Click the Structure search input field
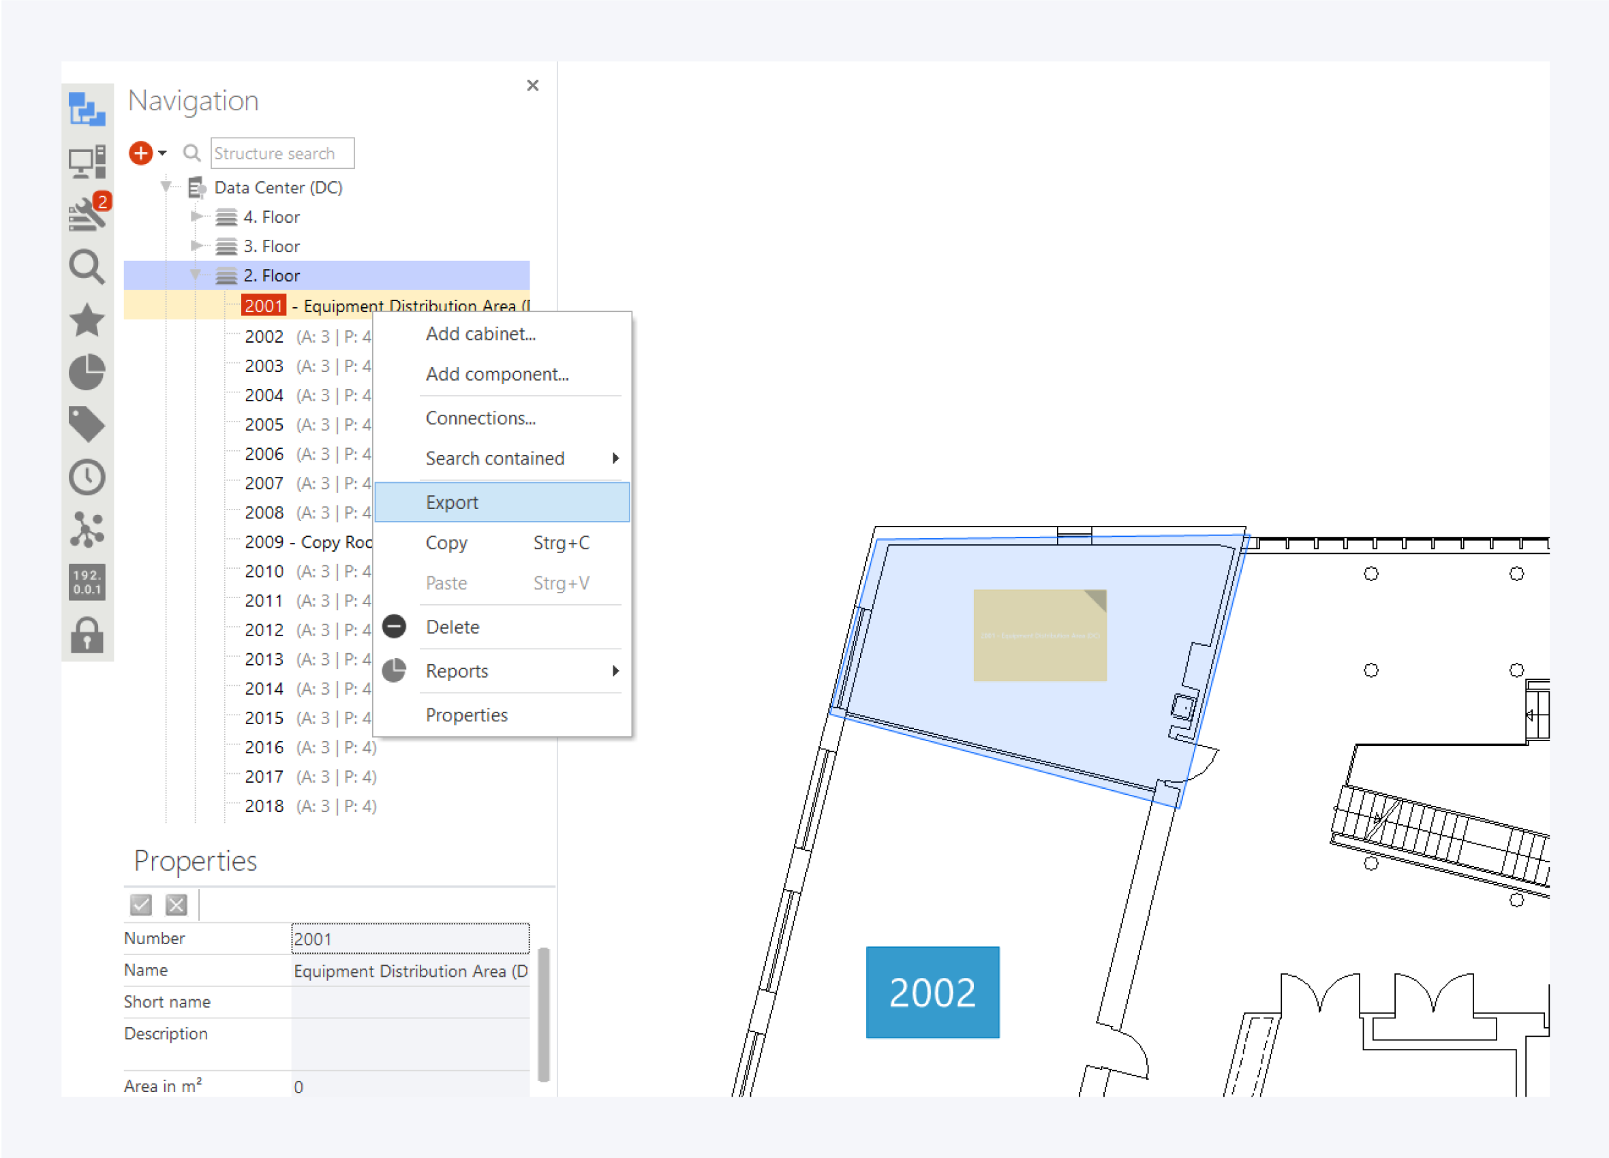 [x=282, y=153]
